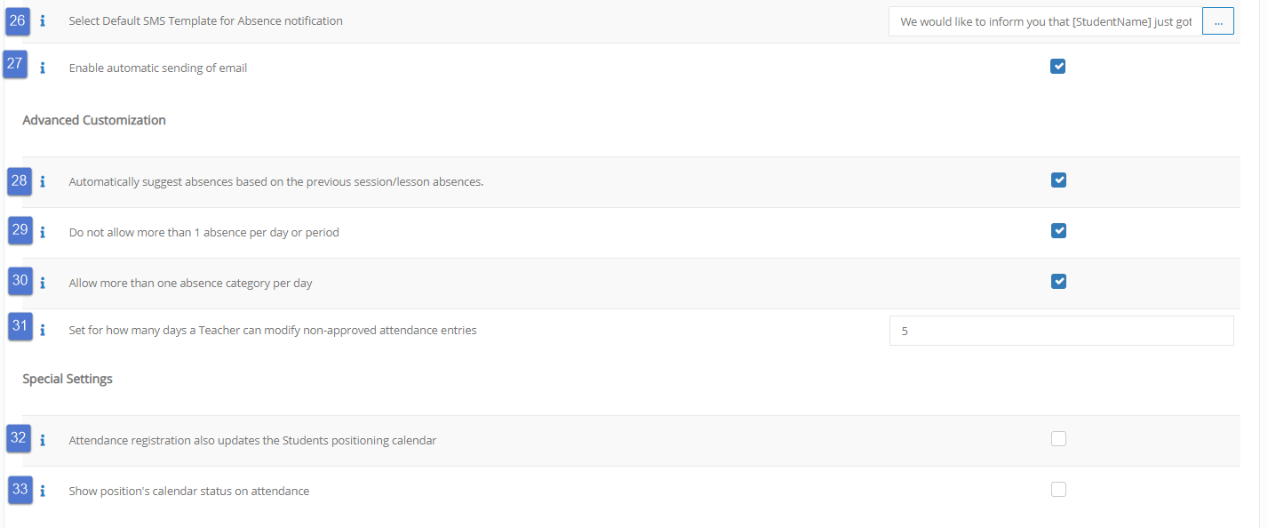
Task: Show info for automatically suggest absences
Action: click(43, 181)
